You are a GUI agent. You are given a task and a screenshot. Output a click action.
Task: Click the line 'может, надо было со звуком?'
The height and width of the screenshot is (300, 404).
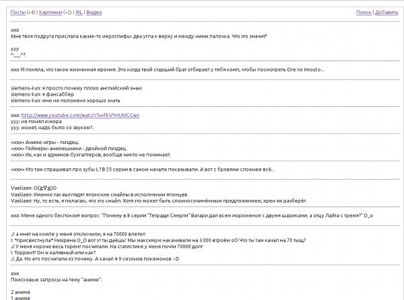[53, 128]
